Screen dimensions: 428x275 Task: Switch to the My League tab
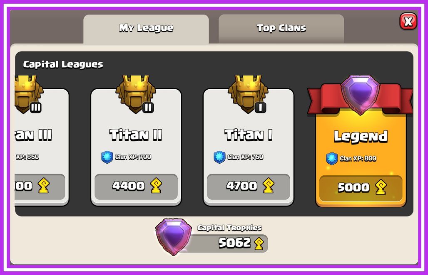146,29
